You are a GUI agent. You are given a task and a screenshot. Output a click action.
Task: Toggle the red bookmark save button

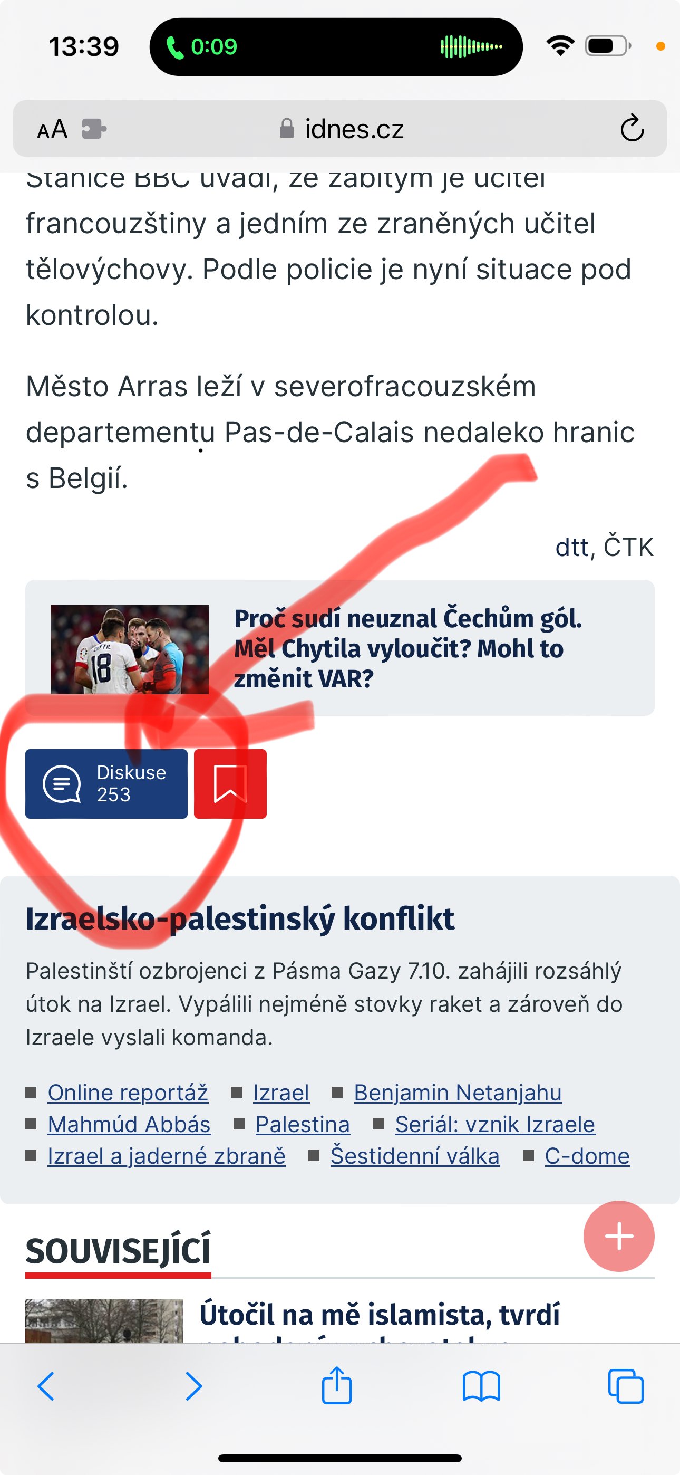(230, 783)
